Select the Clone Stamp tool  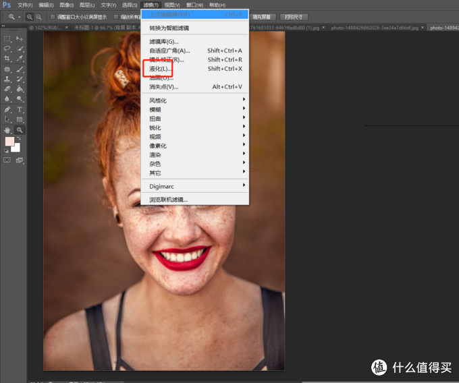coord(7,79)
